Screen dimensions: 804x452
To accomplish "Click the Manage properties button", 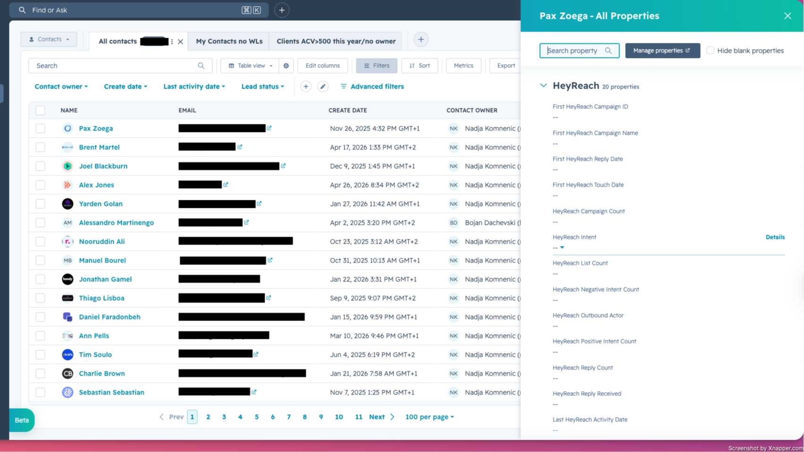I will (662, 50).
